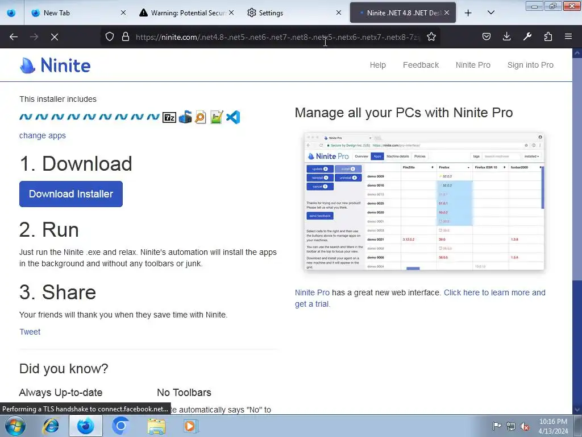Bookmark this page with the star

(431, 37)
